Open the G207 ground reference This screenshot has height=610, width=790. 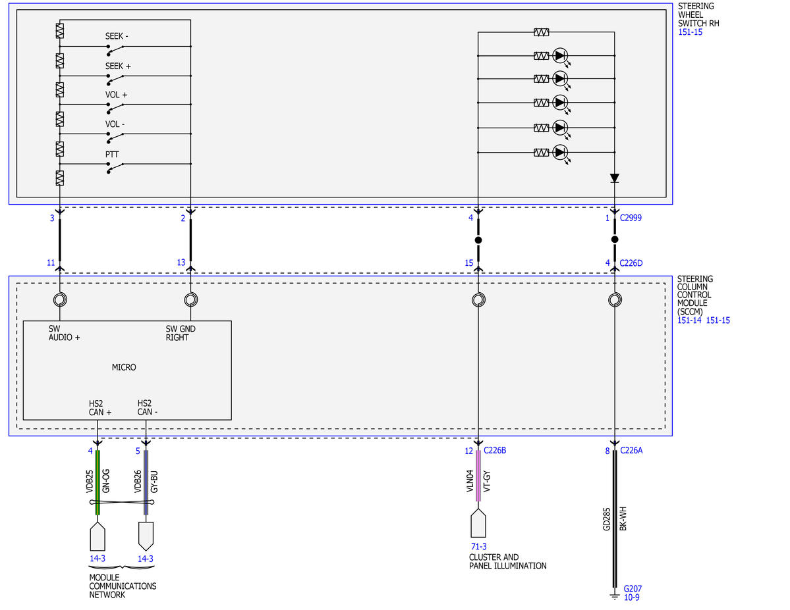tap(633, 588)
